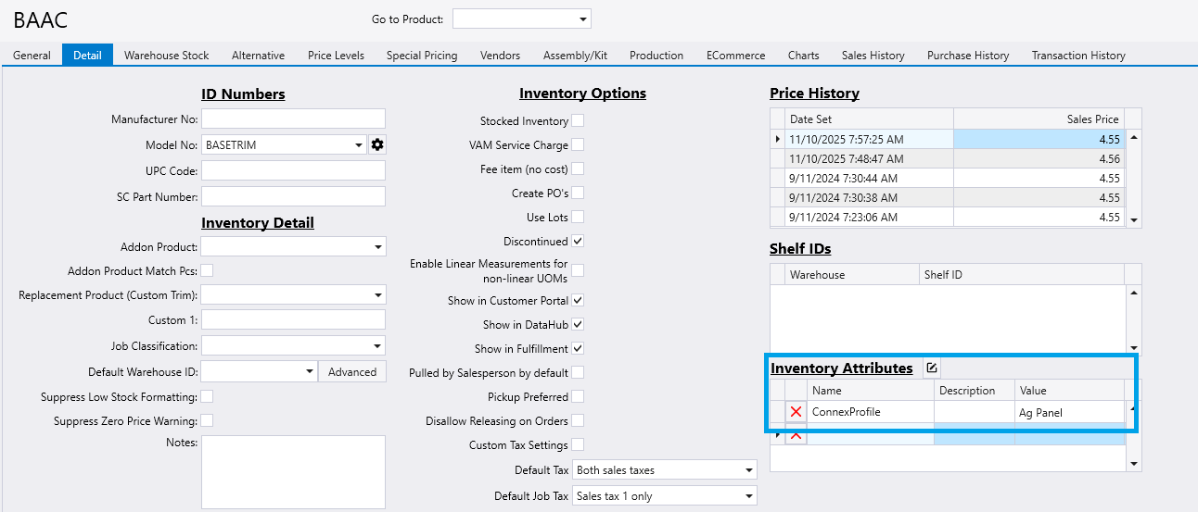Click the Custom 1 field
Screen dimensions: 1198x512
click(x=293, y=319)
